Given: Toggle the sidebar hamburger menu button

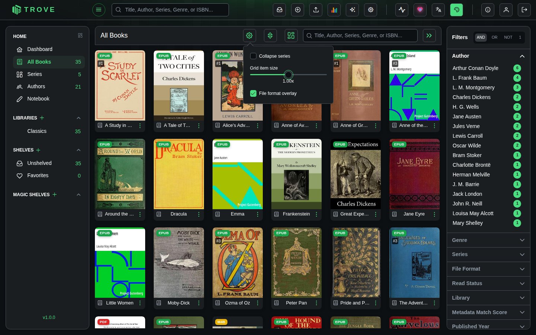Looking at the screenshot, I should pos(99,10).
